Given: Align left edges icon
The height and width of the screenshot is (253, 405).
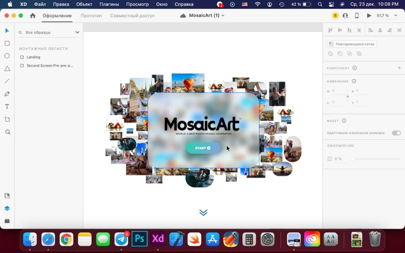Looking at the screenshot, I should [371, 30].
